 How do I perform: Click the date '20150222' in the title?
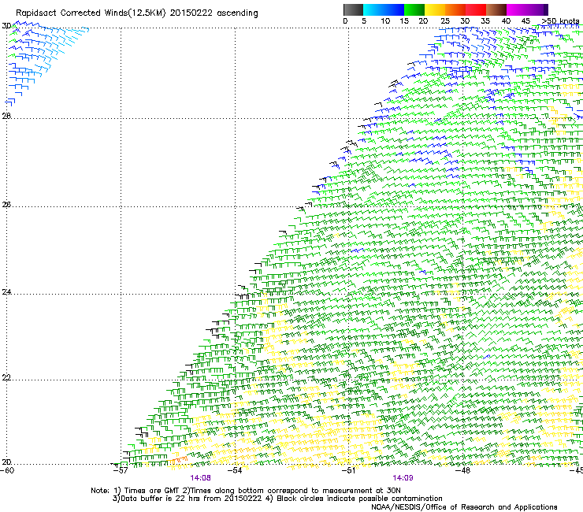(191, 13)
